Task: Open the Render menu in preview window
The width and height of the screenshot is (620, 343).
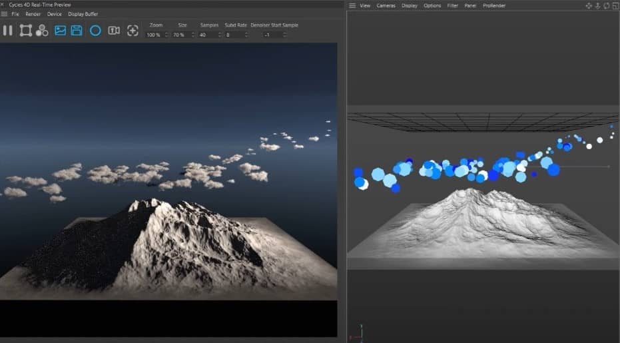Action: pos(33,14)
